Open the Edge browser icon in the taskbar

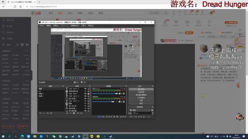pos(22,137)
